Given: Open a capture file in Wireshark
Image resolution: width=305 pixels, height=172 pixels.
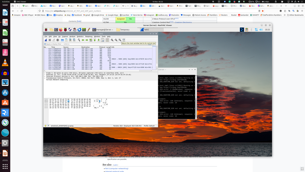Looking at the screenshot, I should click(63, 40).
